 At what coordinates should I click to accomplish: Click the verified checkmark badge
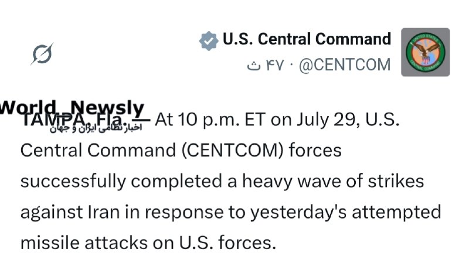pyautogui.click(x=209, y=40)
